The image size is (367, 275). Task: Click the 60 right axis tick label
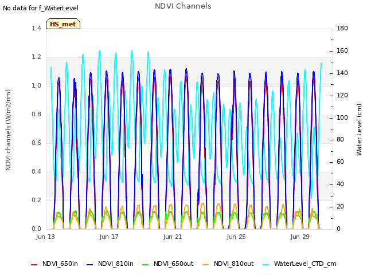click(x=340, y=162)
